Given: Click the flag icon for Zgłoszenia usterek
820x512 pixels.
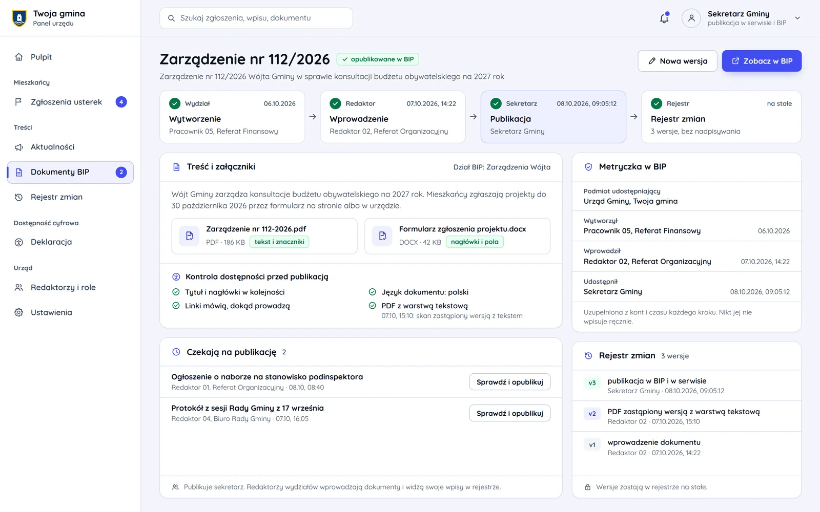Looking at the screenshot, I should click(19, 102).
